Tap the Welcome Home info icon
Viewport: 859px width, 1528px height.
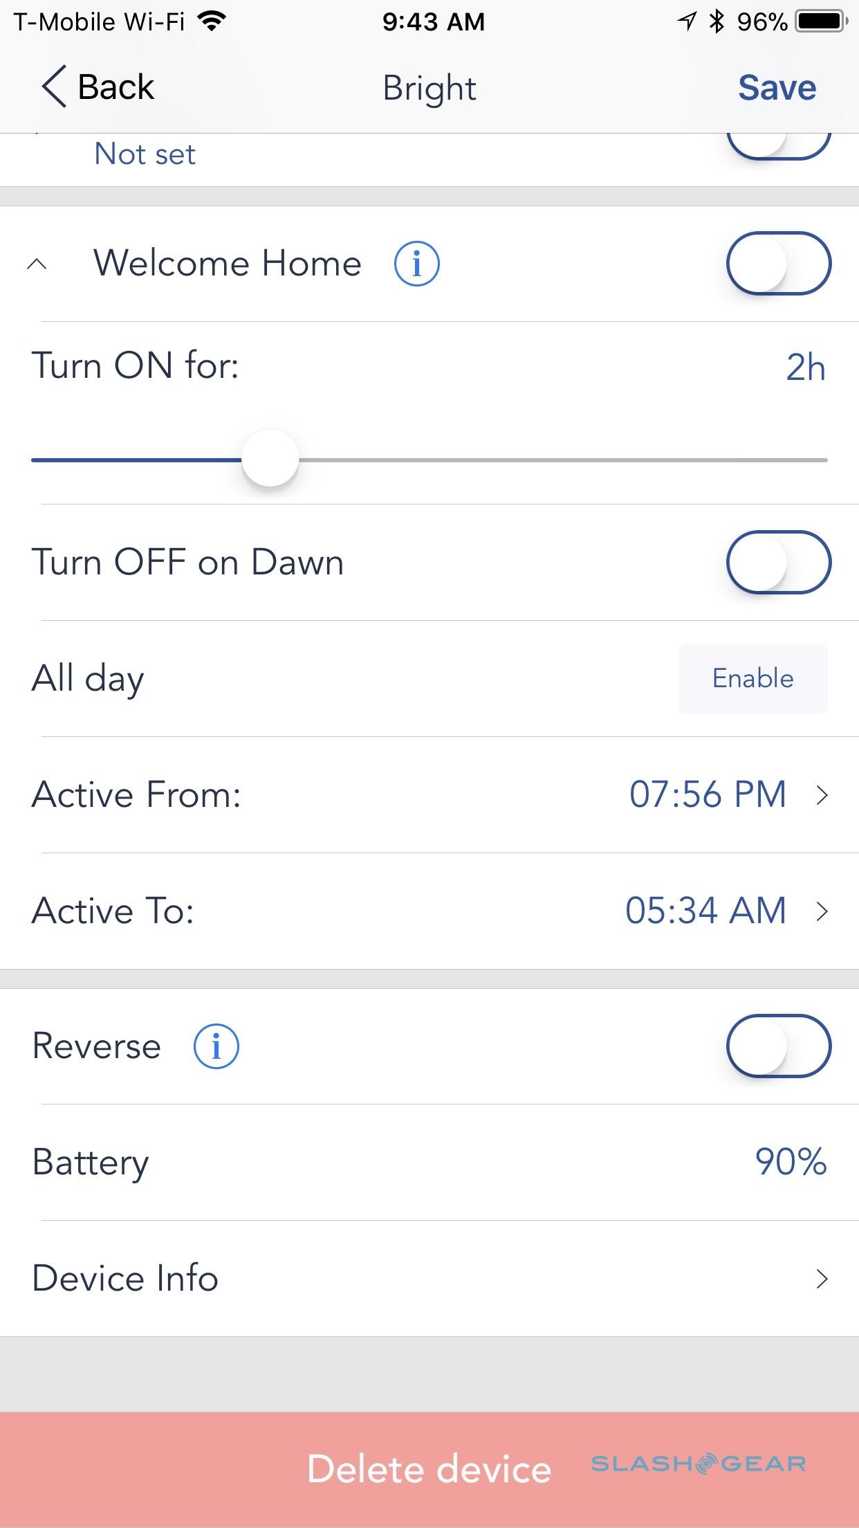(416, 264)
